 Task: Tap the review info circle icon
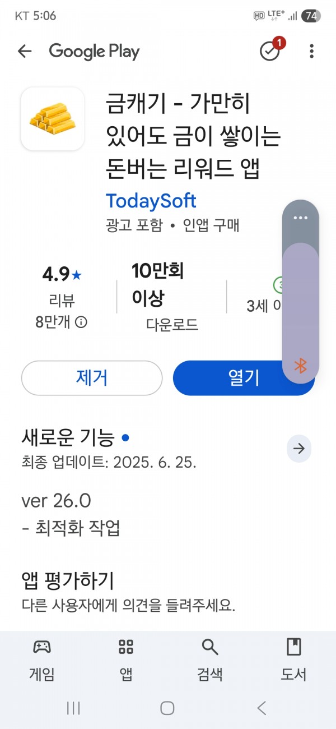(x=81, y=322)
